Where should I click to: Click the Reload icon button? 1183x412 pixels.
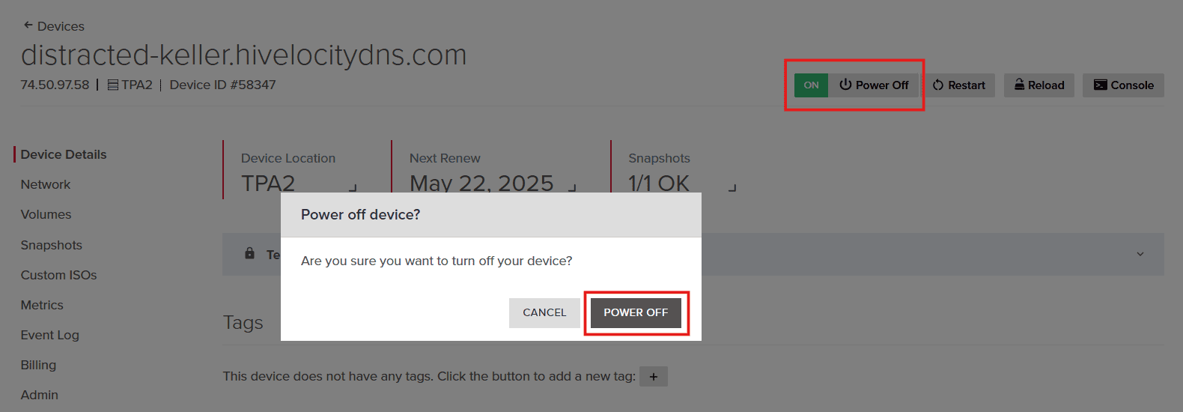tap(1019, 85)
